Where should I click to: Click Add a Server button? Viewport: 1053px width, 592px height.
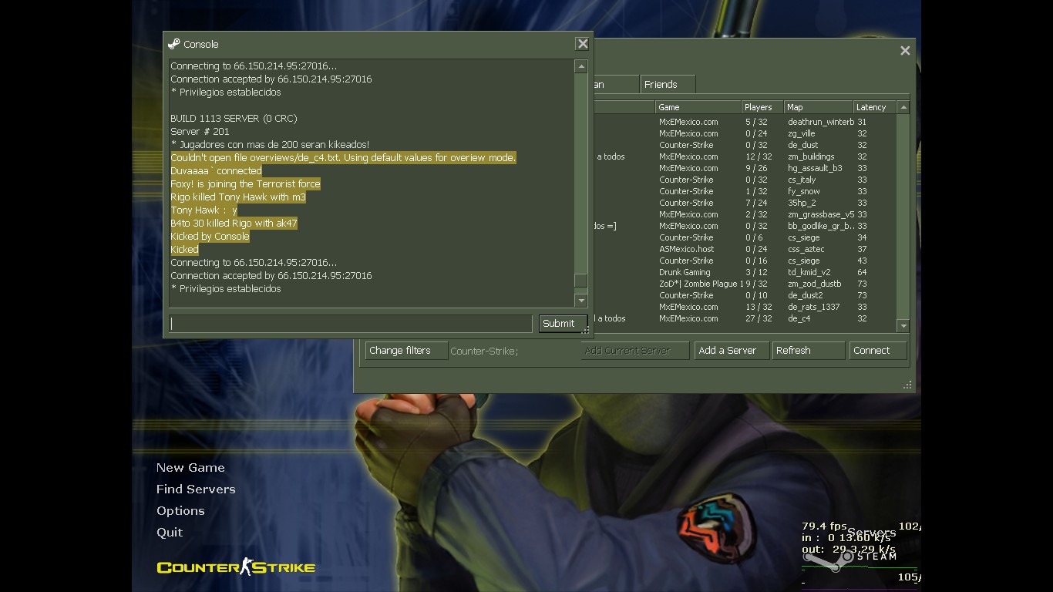732,351
